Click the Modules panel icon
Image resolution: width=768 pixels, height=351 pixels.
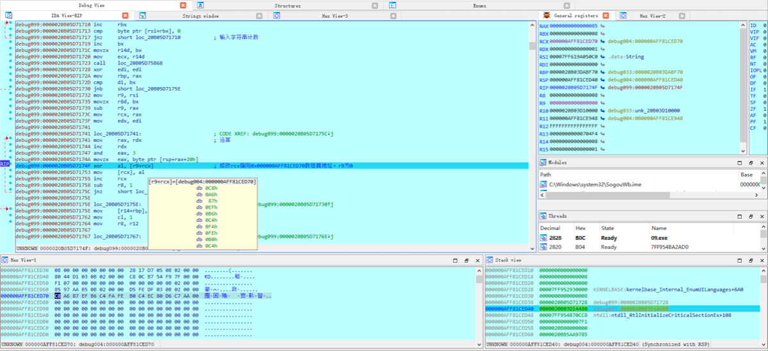[x=543, y=162]
